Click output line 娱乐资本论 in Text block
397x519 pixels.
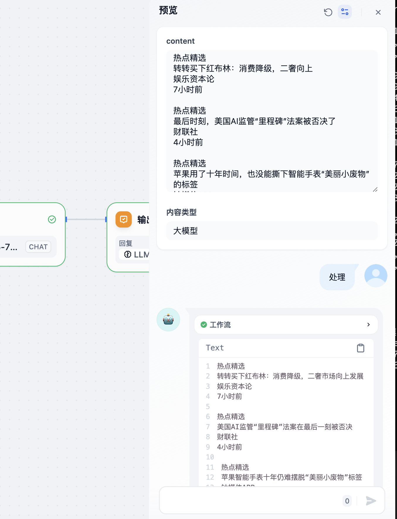pyautogui.click(x=235, y=386)
